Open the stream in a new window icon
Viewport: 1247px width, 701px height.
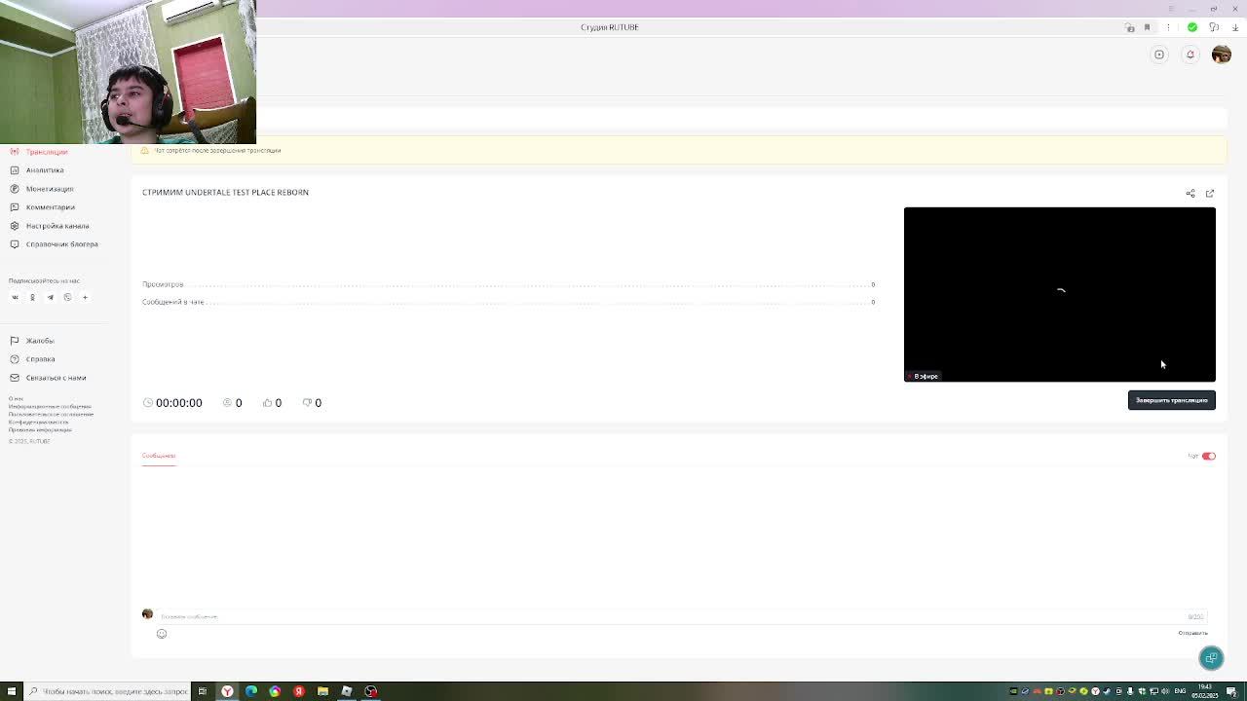1210,194
